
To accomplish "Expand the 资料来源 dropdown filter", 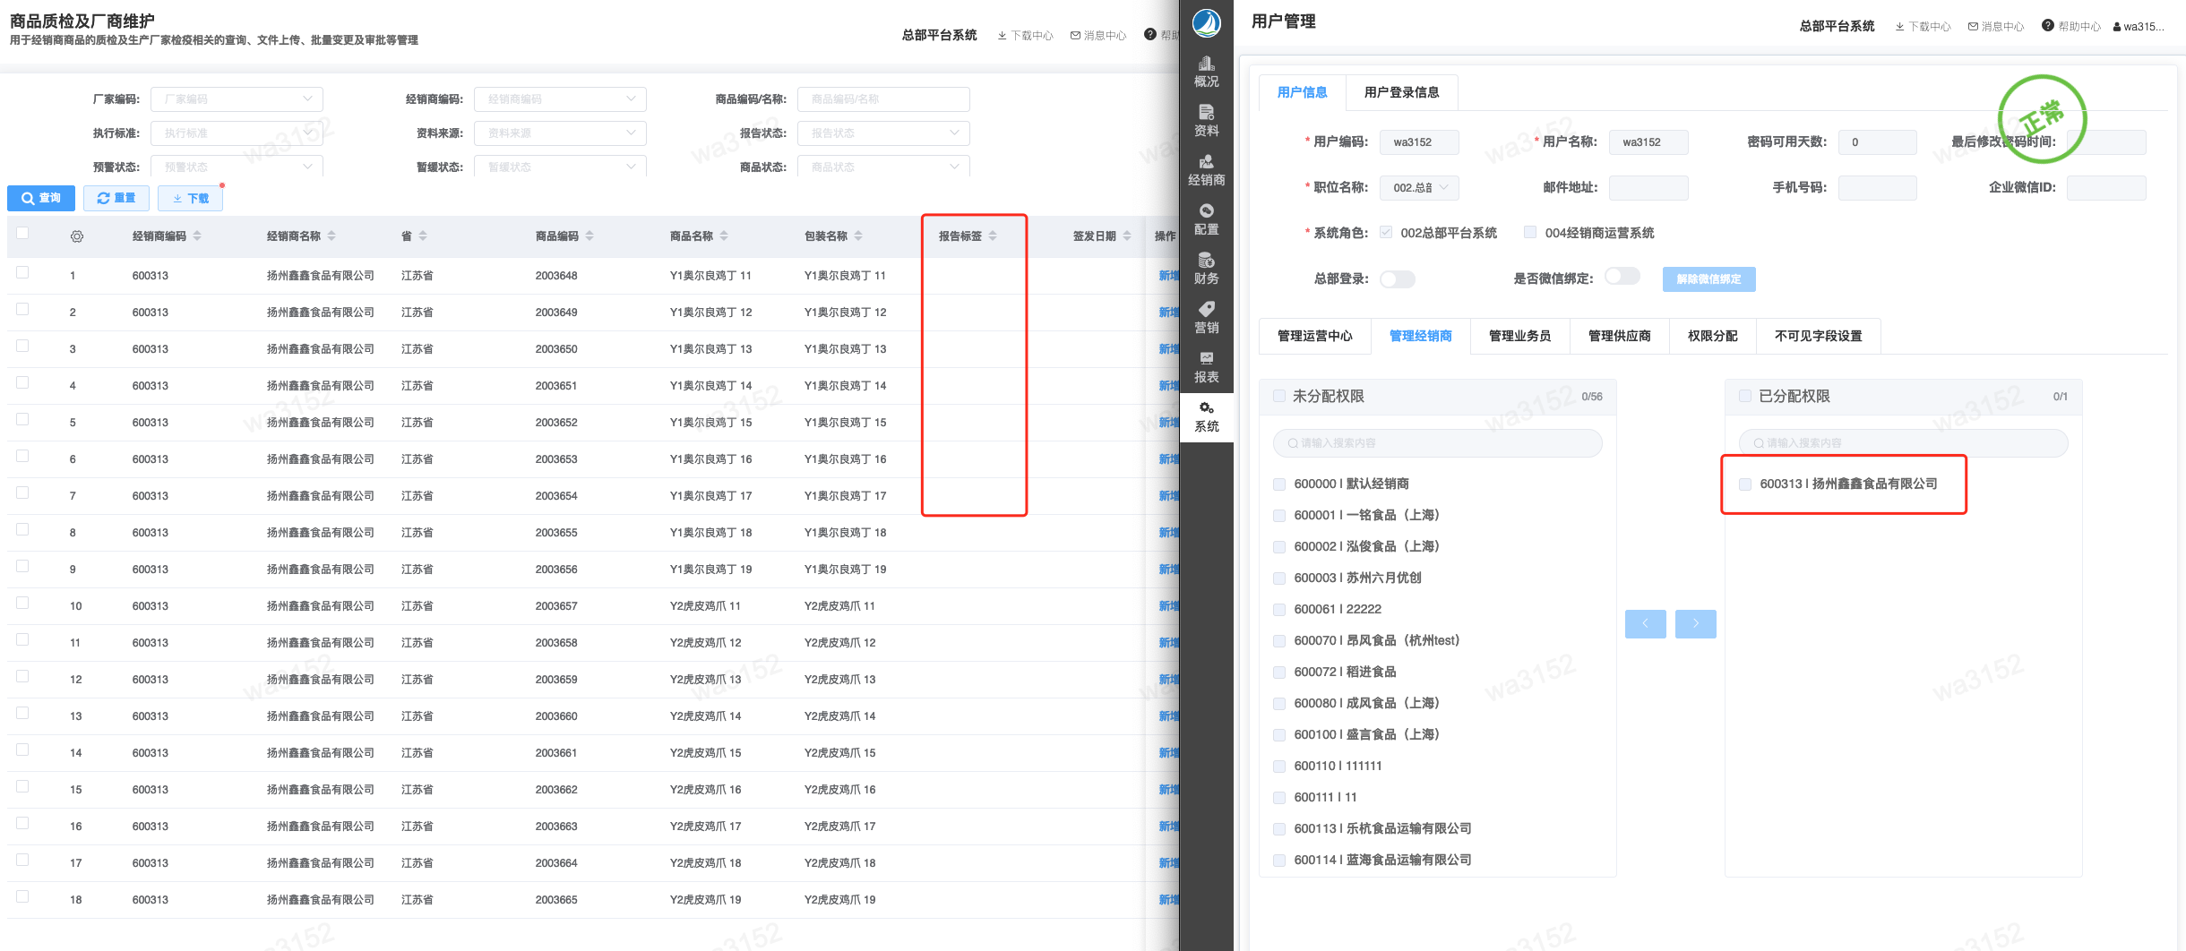I will [560, 133].
